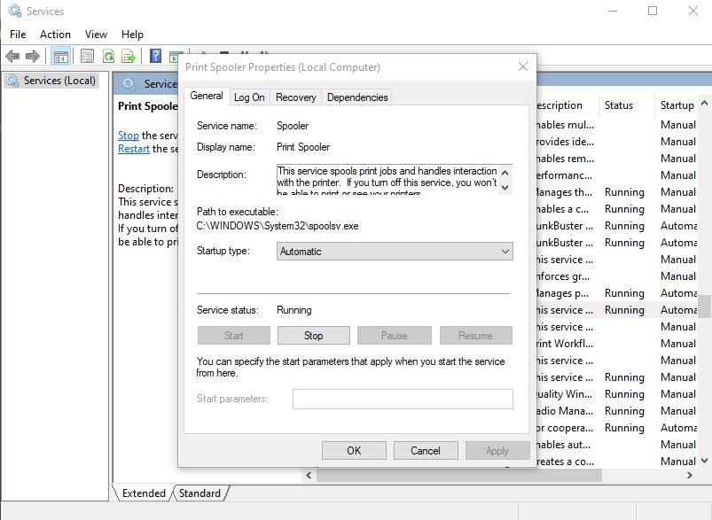Click the Stop the service link
This screenshot has height=520, width=712.
point(129,136)
